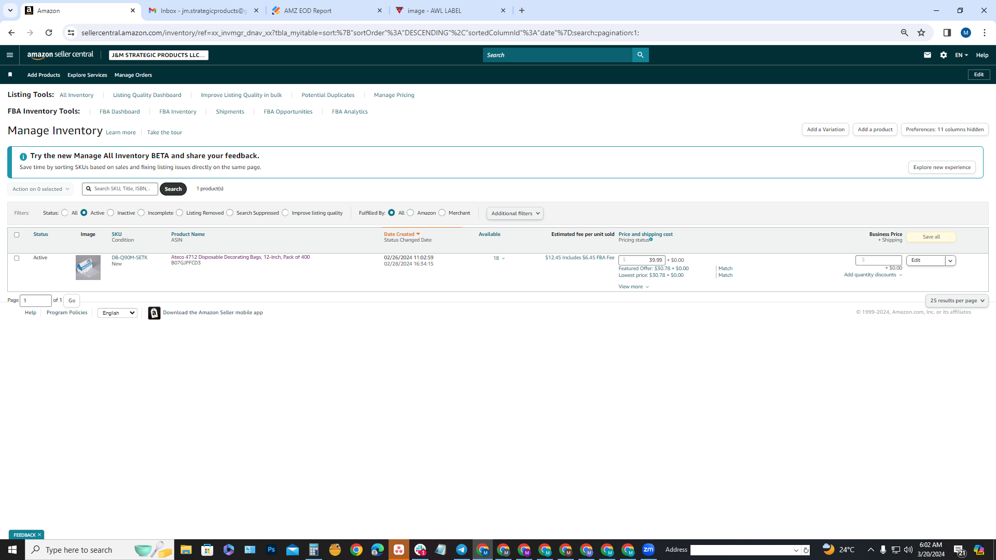Select the Active status filter
996x560 pixels.
point(84,213)
